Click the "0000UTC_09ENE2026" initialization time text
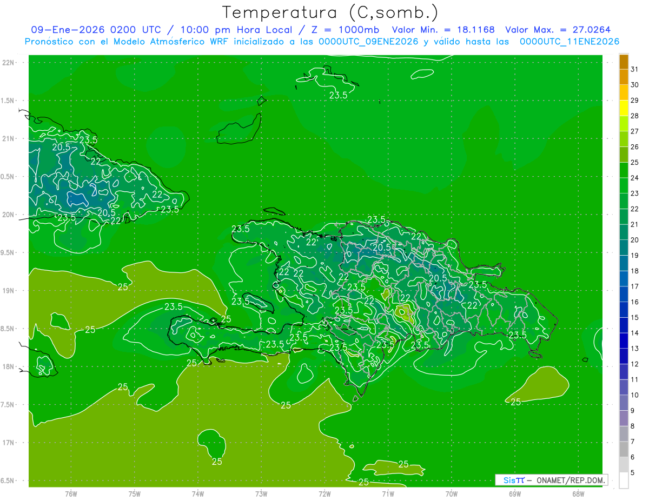The image size is (649, 501). click(x=368, y=42)
